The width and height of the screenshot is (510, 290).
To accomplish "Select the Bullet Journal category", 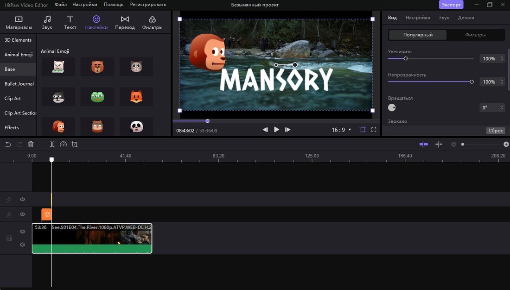I will coord(18,84).
